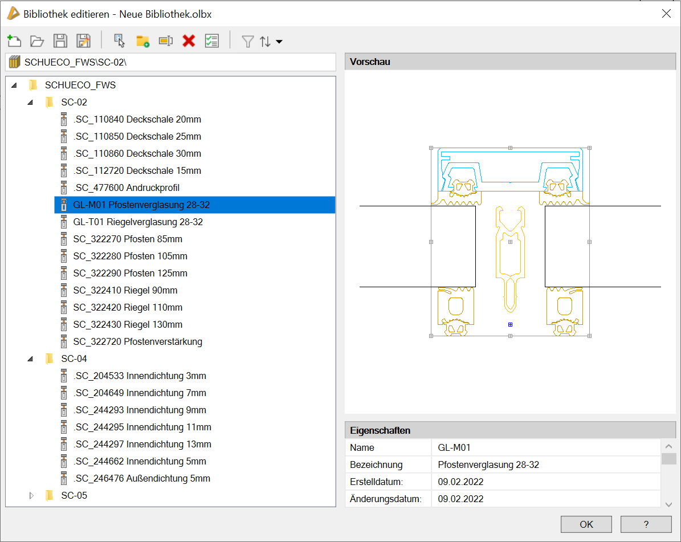Add a new folder with the yellow folder icon
Viewport: 681px width, 542px height.
tap(142, 41)
